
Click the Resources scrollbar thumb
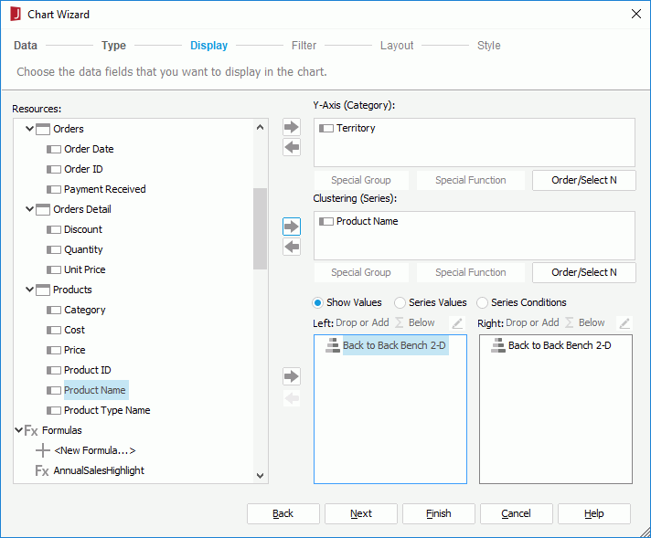(261, 228)
